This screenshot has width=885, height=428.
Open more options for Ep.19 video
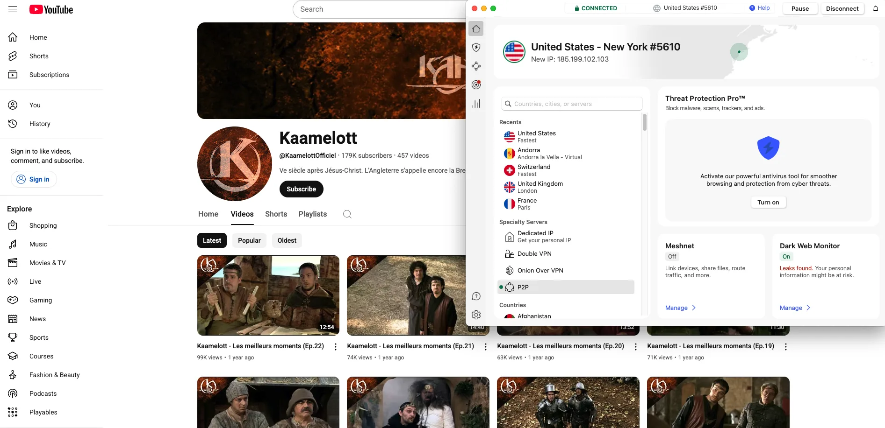click(x=785, y=347)
